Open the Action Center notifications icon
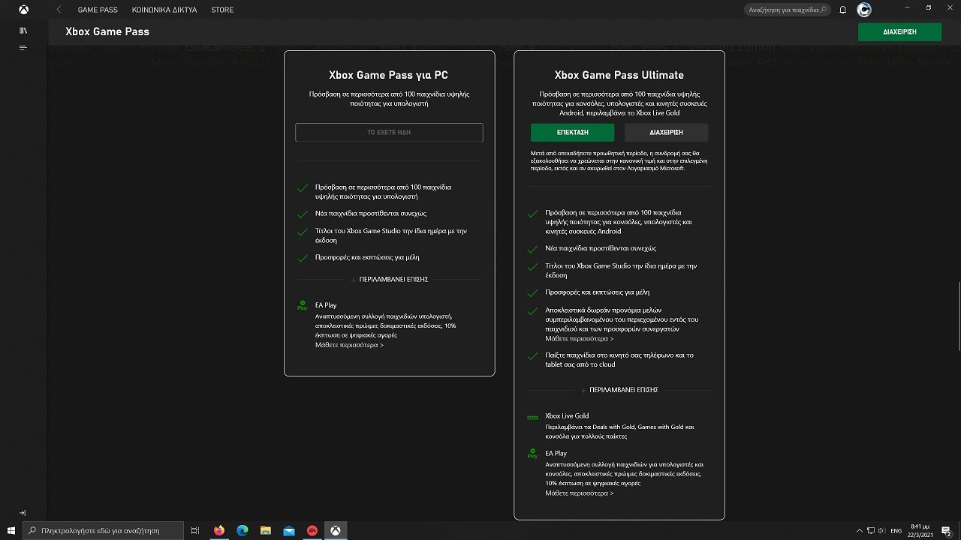The height and width of the screenshot is (540, 961). (948, 530)
